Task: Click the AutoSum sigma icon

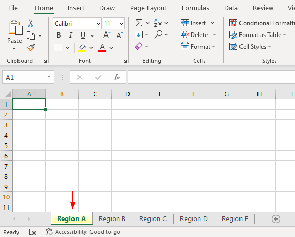Action: click(139, 23)
